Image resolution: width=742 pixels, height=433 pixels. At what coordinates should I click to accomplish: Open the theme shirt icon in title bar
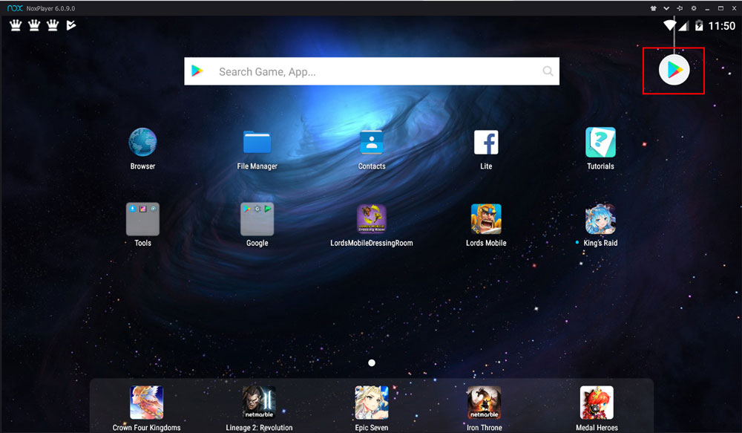click(653, 8)
